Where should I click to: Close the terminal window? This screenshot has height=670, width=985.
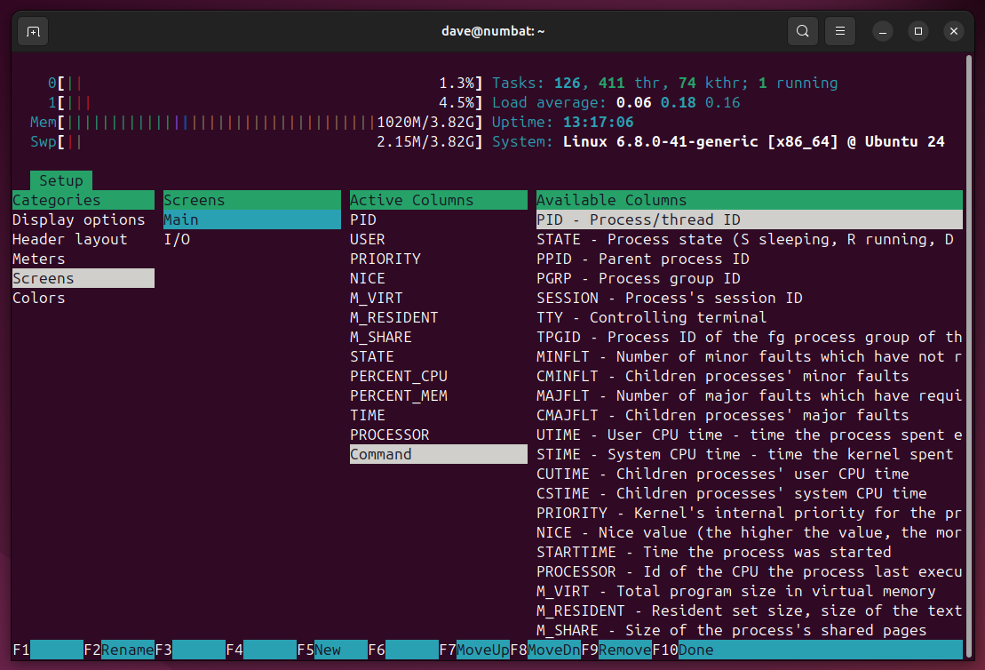point(954,31)
